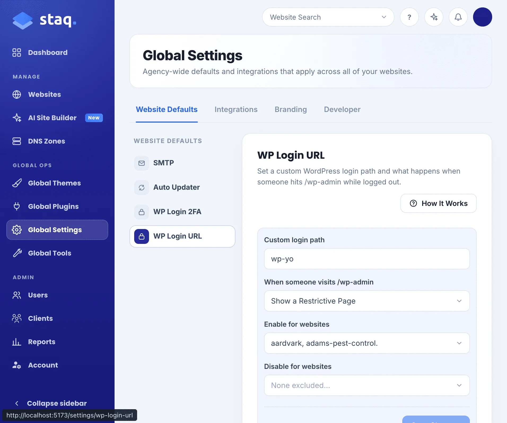507x423 pixels.
Task: Switch to the Branding tab
Action: tap(291, 109)
